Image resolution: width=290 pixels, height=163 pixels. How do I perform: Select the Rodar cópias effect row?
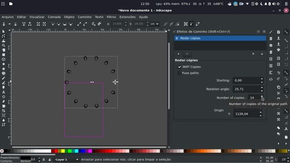click(220, 38)
